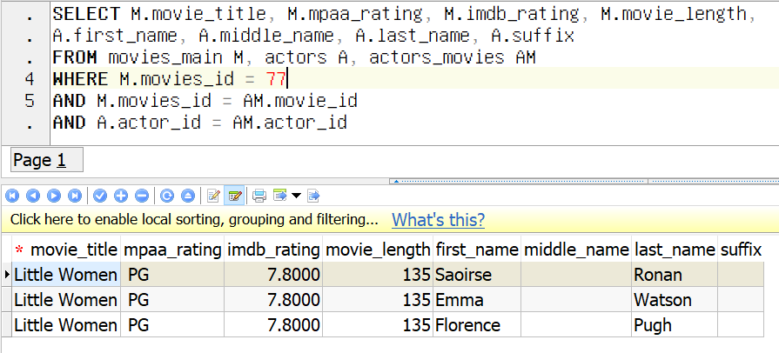The width and height of the screenshot is (779, 353).
Task: Click actors_movies table name in query
Action: [x=437, y=57]
